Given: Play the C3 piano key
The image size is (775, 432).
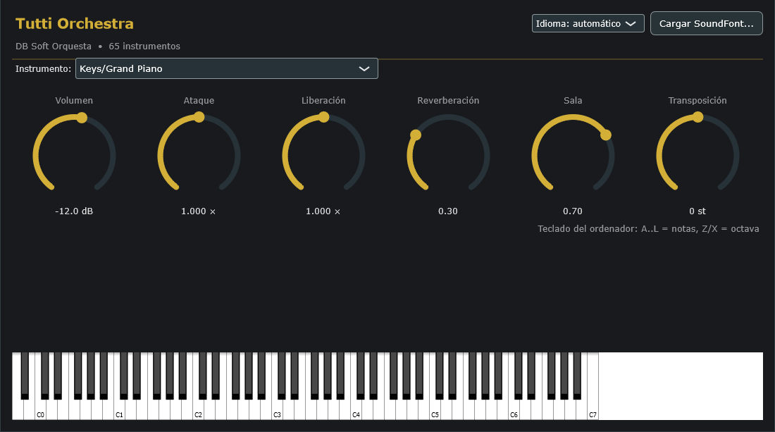Looking at the screenshot, I should [x=278, y=410].
